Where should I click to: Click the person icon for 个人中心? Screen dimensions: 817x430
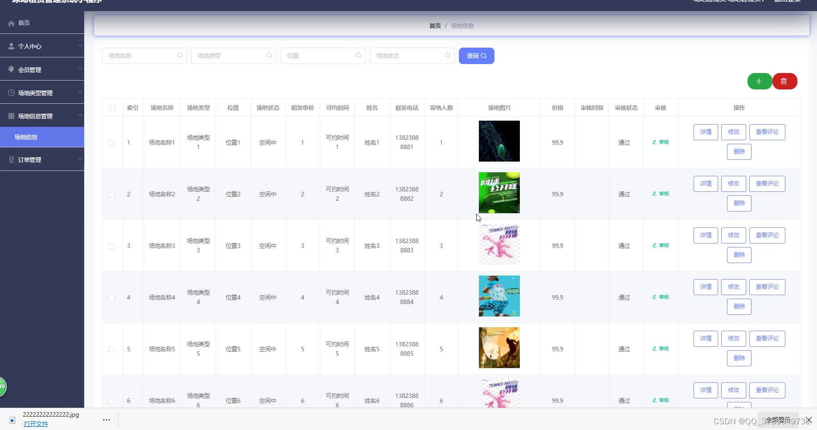(11, 46)
